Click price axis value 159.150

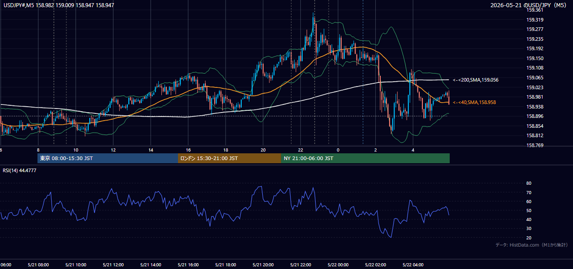click(x=535, y=58)
